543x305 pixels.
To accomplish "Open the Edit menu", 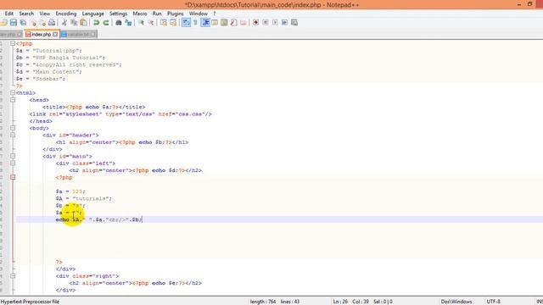I will [x=9, y=14].
